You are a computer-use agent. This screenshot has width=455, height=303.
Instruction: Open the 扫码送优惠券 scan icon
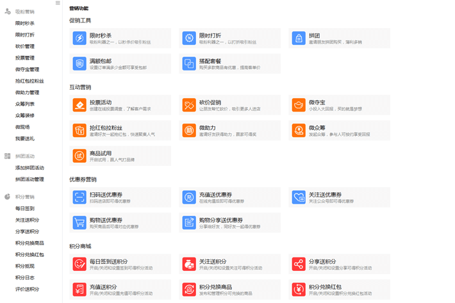(x=79, y=197)
